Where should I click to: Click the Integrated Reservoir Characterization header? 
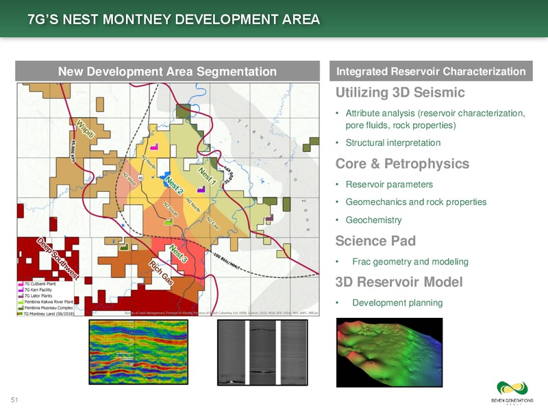tap(431, 71)
